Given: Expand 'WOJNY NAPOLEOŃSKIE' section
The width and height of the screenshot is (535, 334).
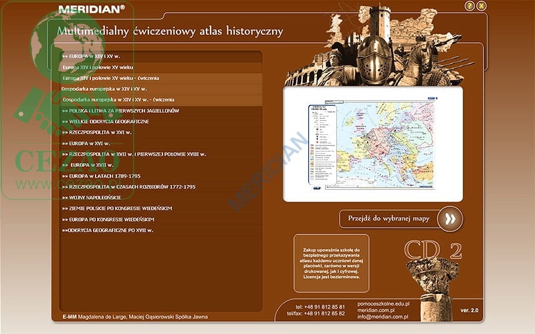Looking at the screenshot, I should coord(92,198).
